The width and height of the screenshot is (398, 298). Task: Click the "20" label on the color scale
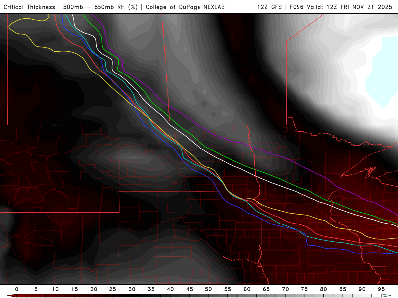94,289
